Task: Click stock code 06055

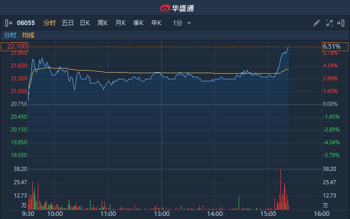Action: point(26,23)
